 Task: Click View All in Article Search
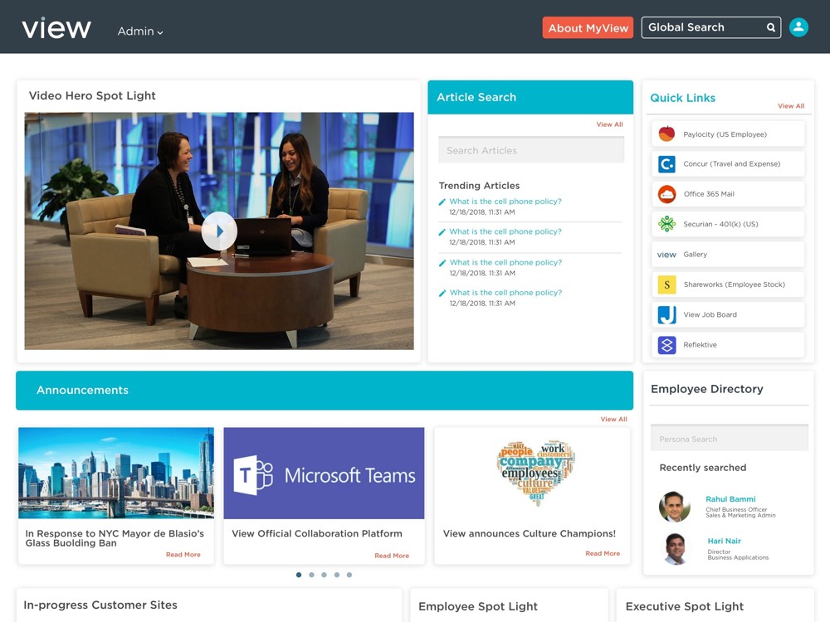coord(609,124)
